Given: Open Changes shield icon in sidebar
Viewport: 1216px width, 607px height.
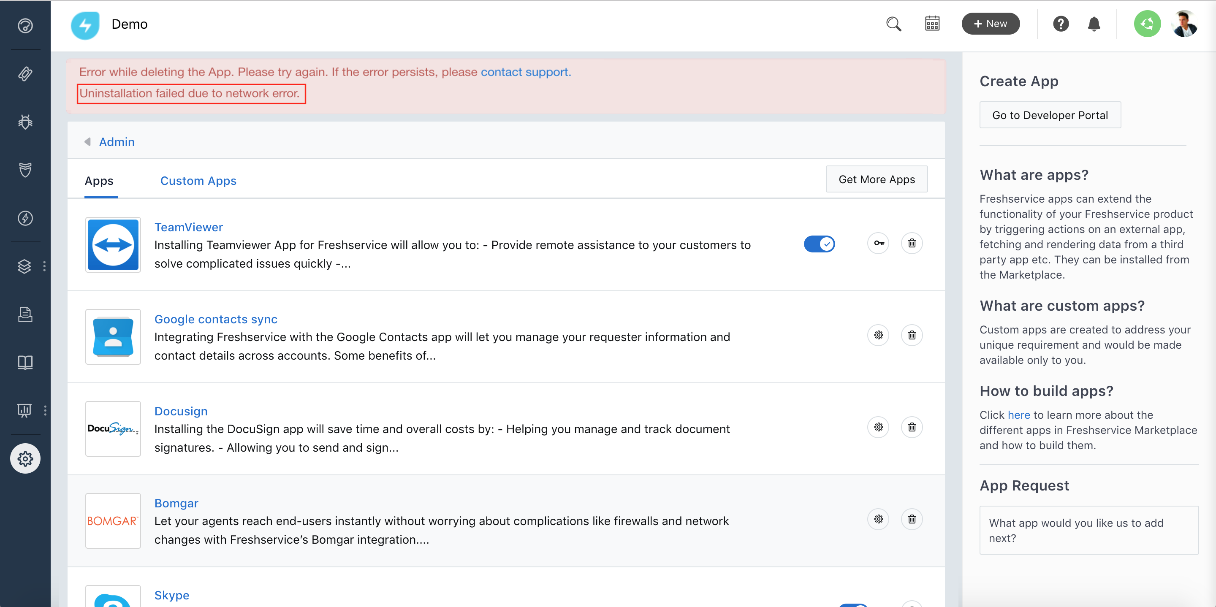Looking at the screenshot, I should tap(25, 170).
